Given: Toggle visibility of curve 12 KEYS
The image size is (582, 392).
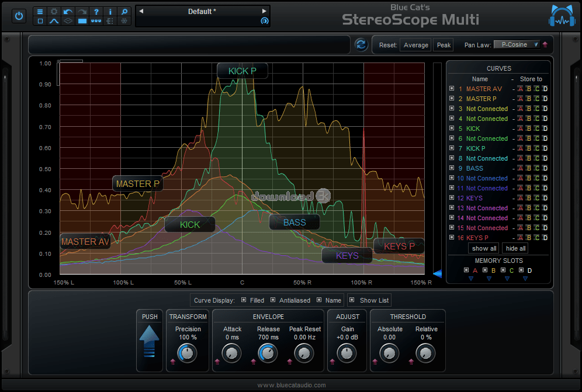Looking at the screenshot, I should (x=452, y=197).
